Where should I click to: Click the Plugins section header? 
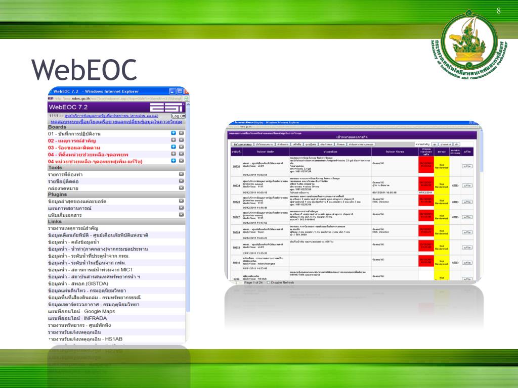click(x=116, y=195)
